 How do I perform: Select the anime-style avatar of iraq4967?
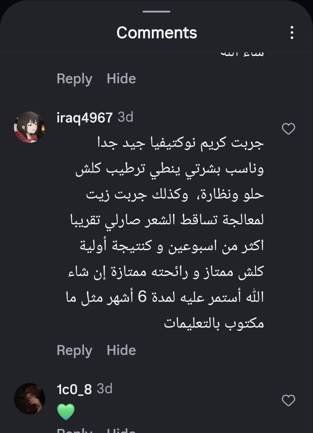(x=30, y=125)
